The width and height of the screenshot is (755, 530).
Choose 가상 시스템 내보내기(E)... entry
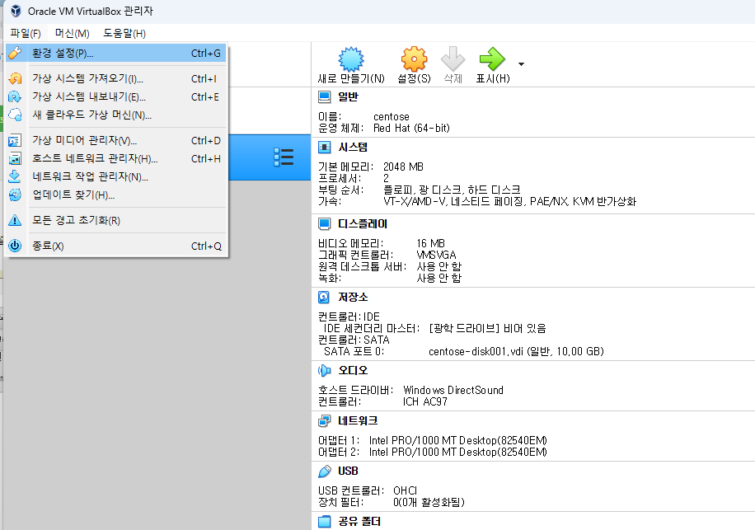[x=116, y=96]
